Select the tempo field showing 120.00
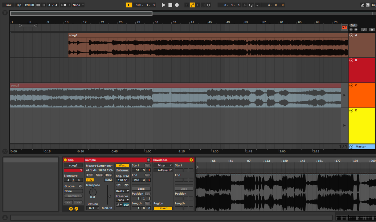This screenshot has width=376, height=222. [29, 5]
